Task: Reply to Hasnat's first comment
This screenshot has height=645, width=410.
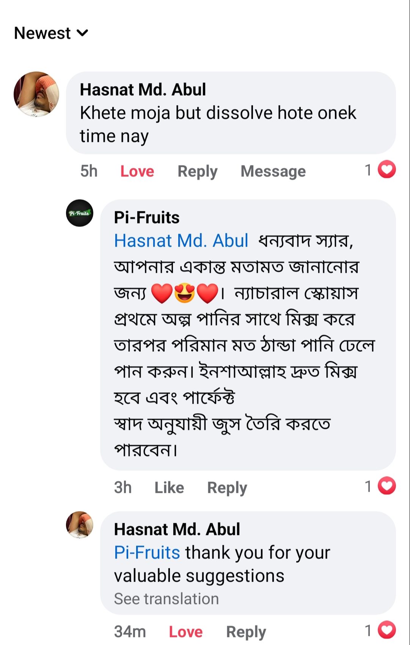Action: click(x=197, y=171)
